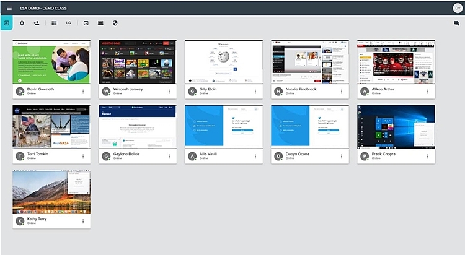Viewport: 465px width, 255px height.
Task: Click the P avatar for Pratik Chopra
Action: [x=365, y=156]
